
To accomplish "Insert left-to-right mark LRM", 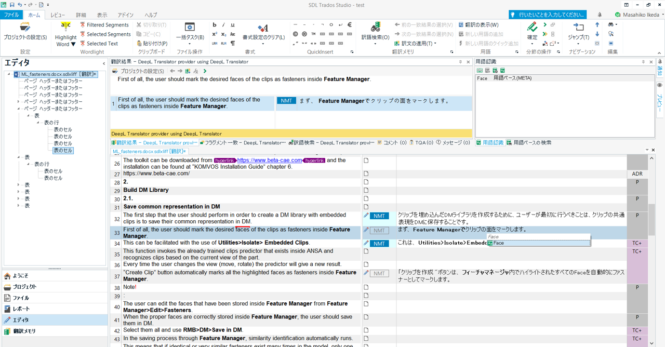I will (215, 43).
